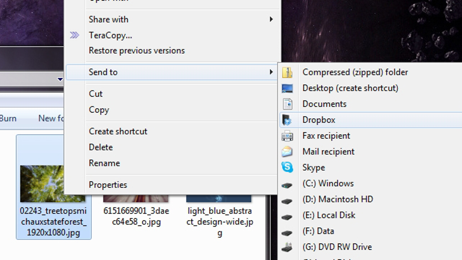
Task: Click the (G:) DVD RW Drive icon
Action: [x=287, y=247]
